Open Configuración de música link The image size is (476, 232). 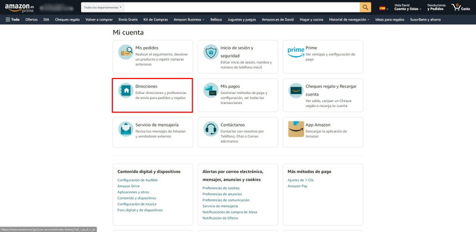137,204
